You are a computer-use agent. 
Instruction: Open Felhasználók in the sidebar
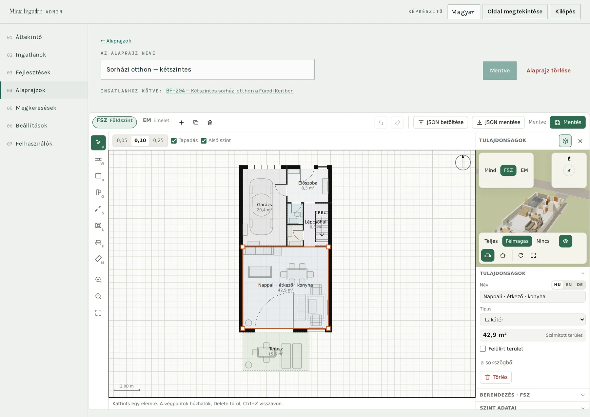click(44, 144)
